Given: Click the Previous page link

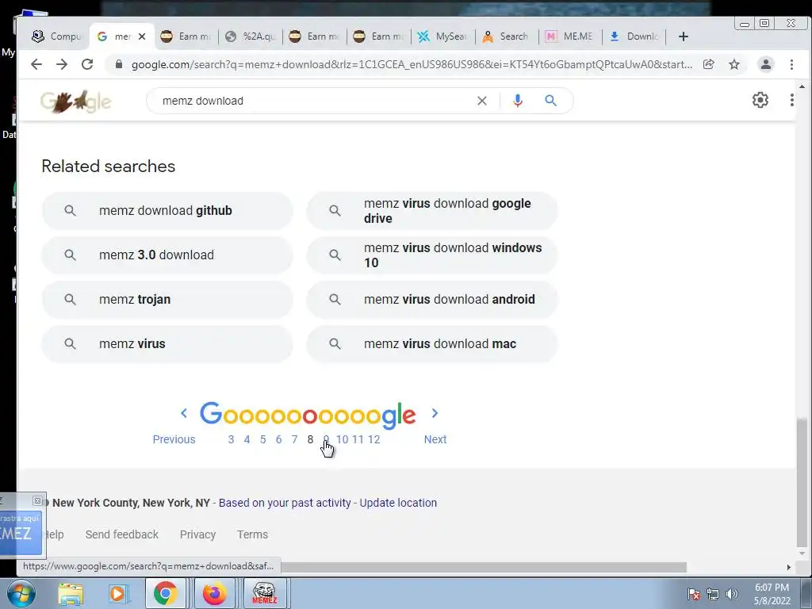Looking at the screenshot, I should (174, 439).
